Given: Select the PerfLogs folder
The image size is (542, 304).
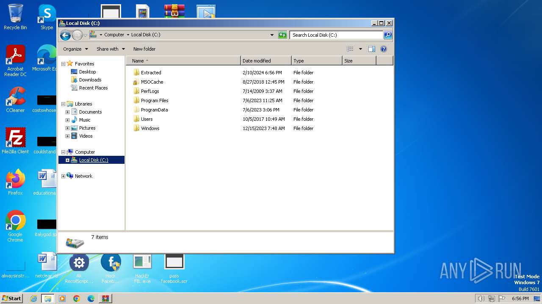Looking at the screenshot, I should tap(150, 91).
